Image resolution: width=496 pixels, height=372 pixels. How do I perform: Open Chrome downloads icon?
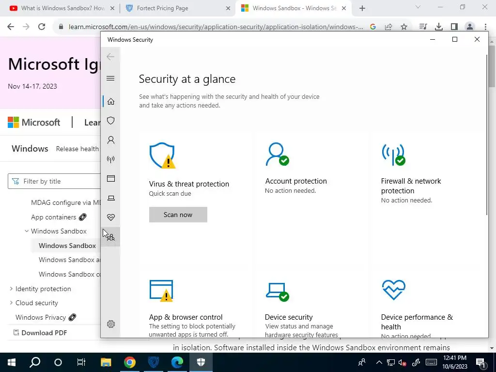tap(439, 27)
